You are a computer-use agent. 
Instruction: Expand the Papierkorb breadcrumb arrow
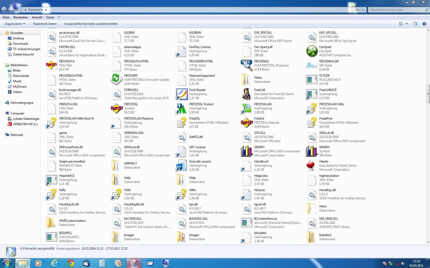tap(46, 10)
